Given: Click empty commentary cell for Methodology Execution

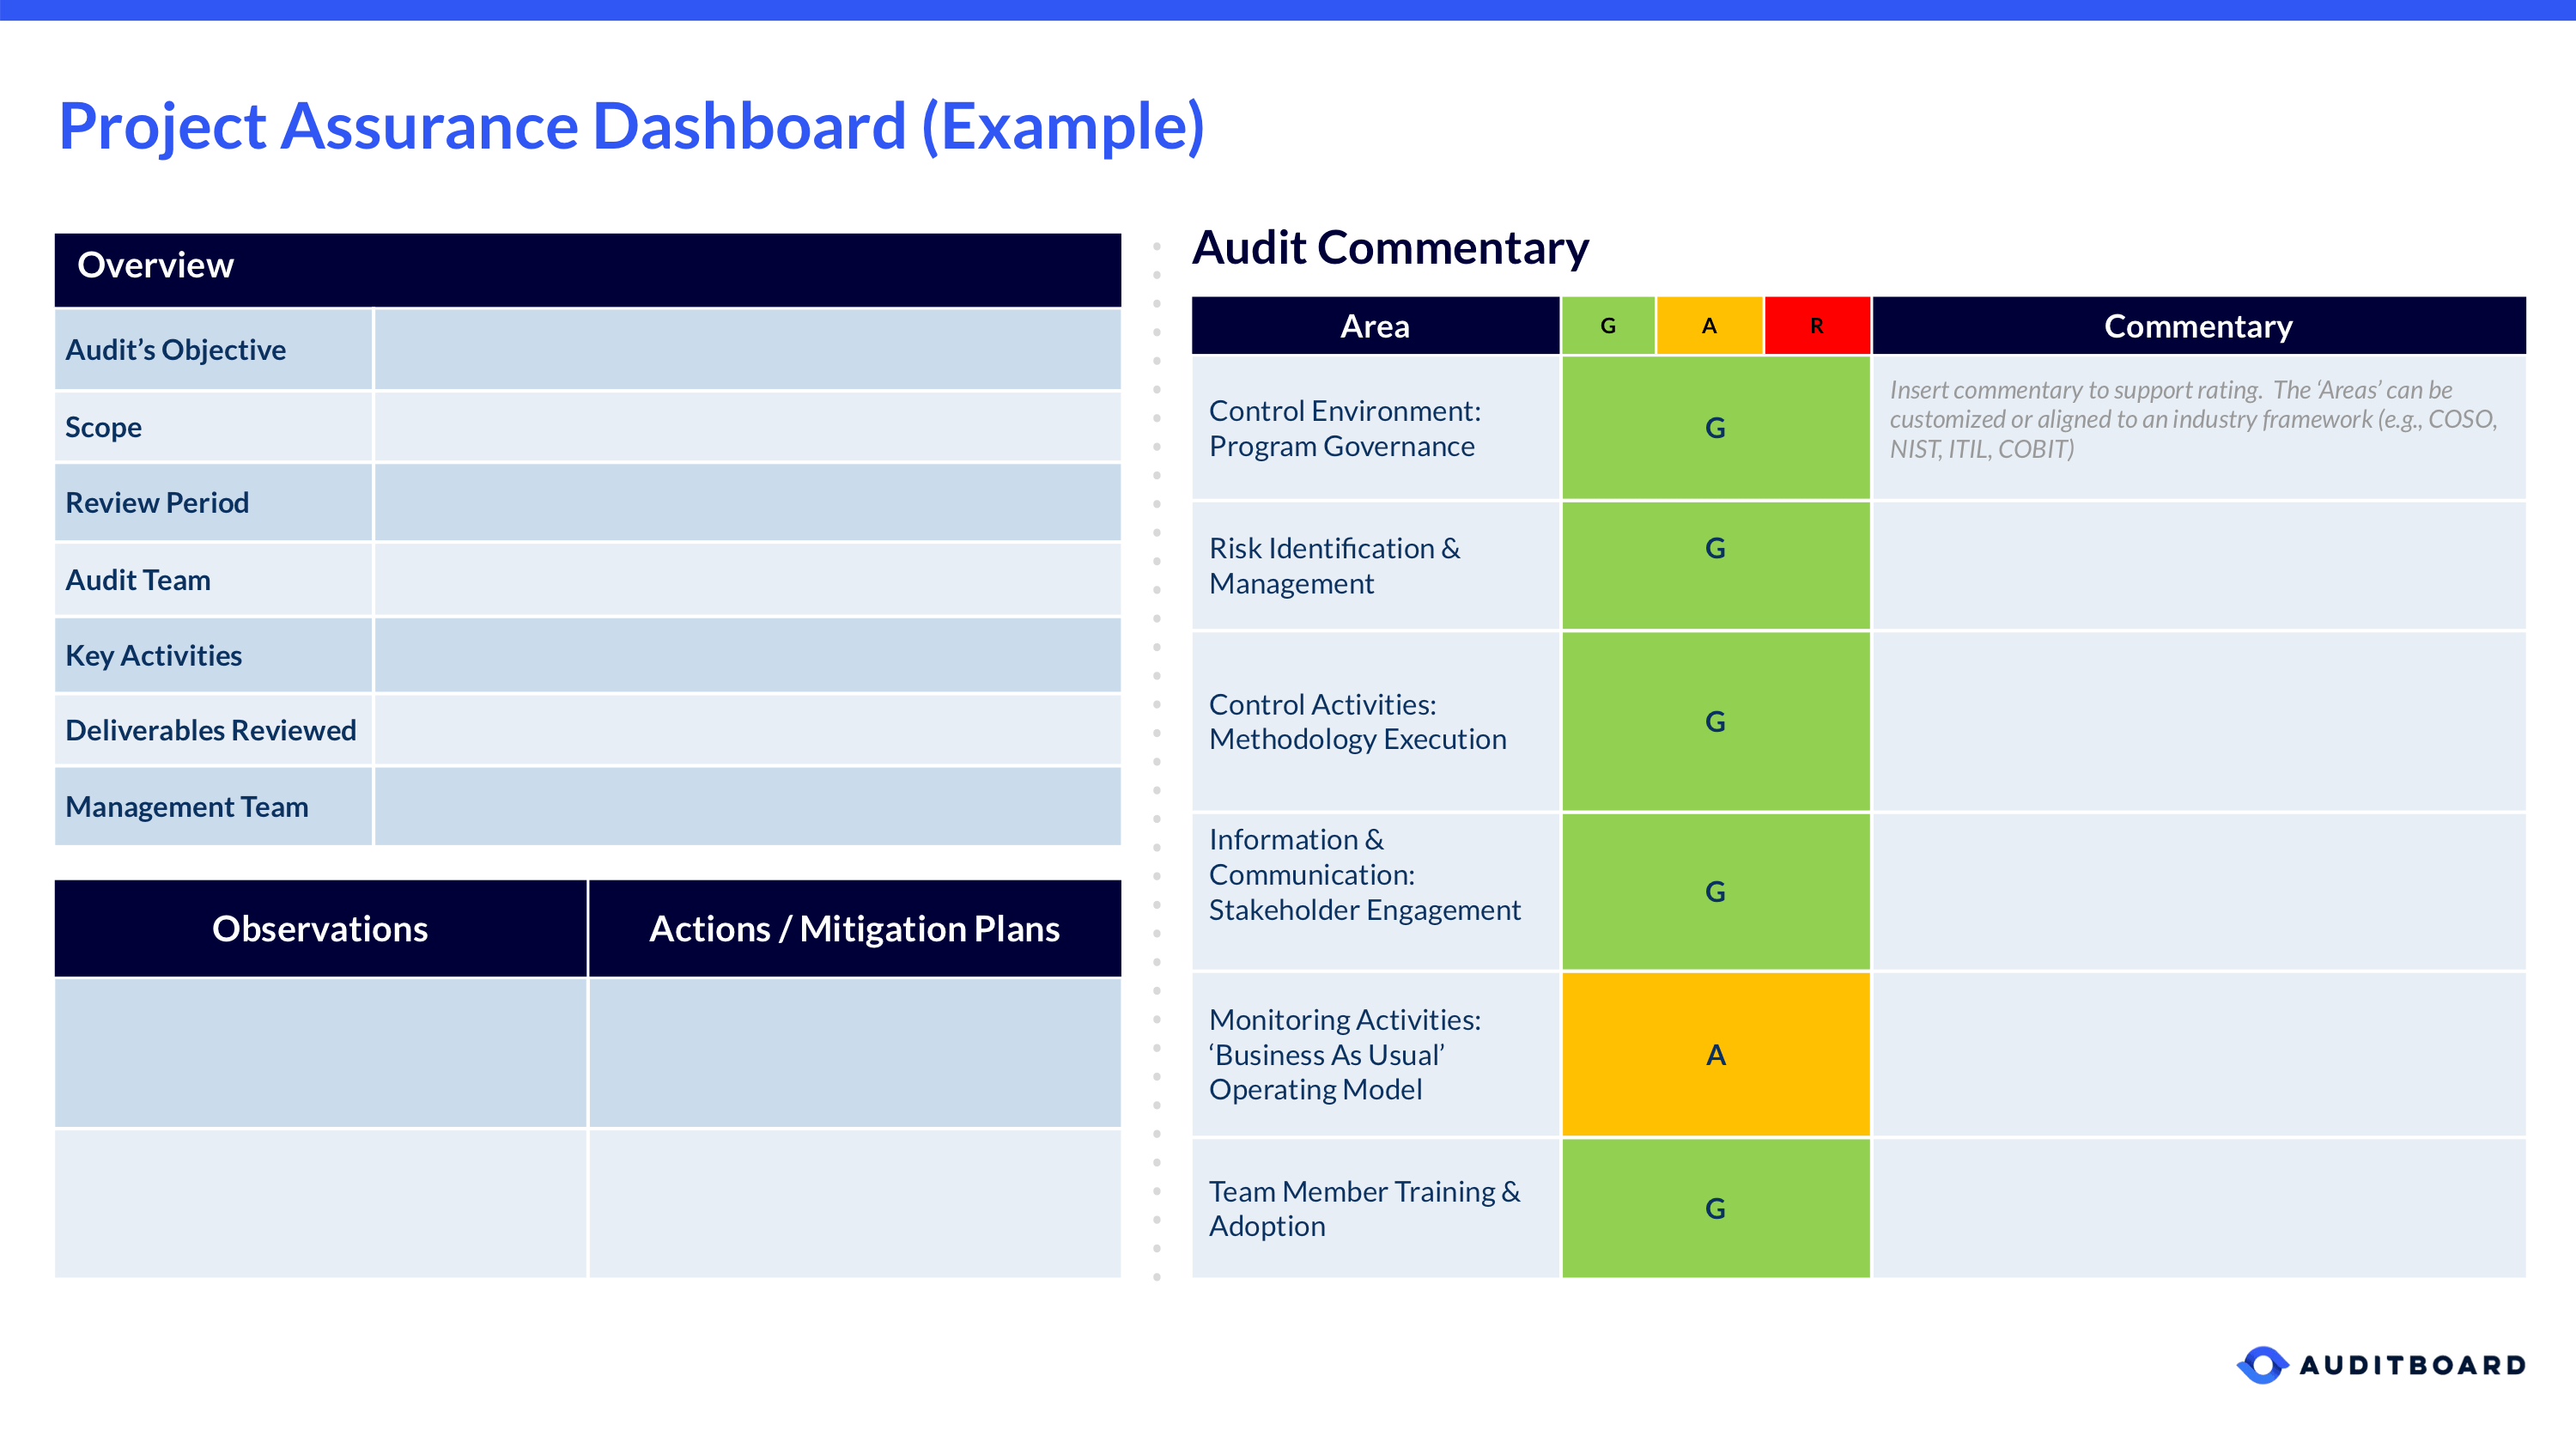Looking at the screenshot, I should tap(2199, 721).
